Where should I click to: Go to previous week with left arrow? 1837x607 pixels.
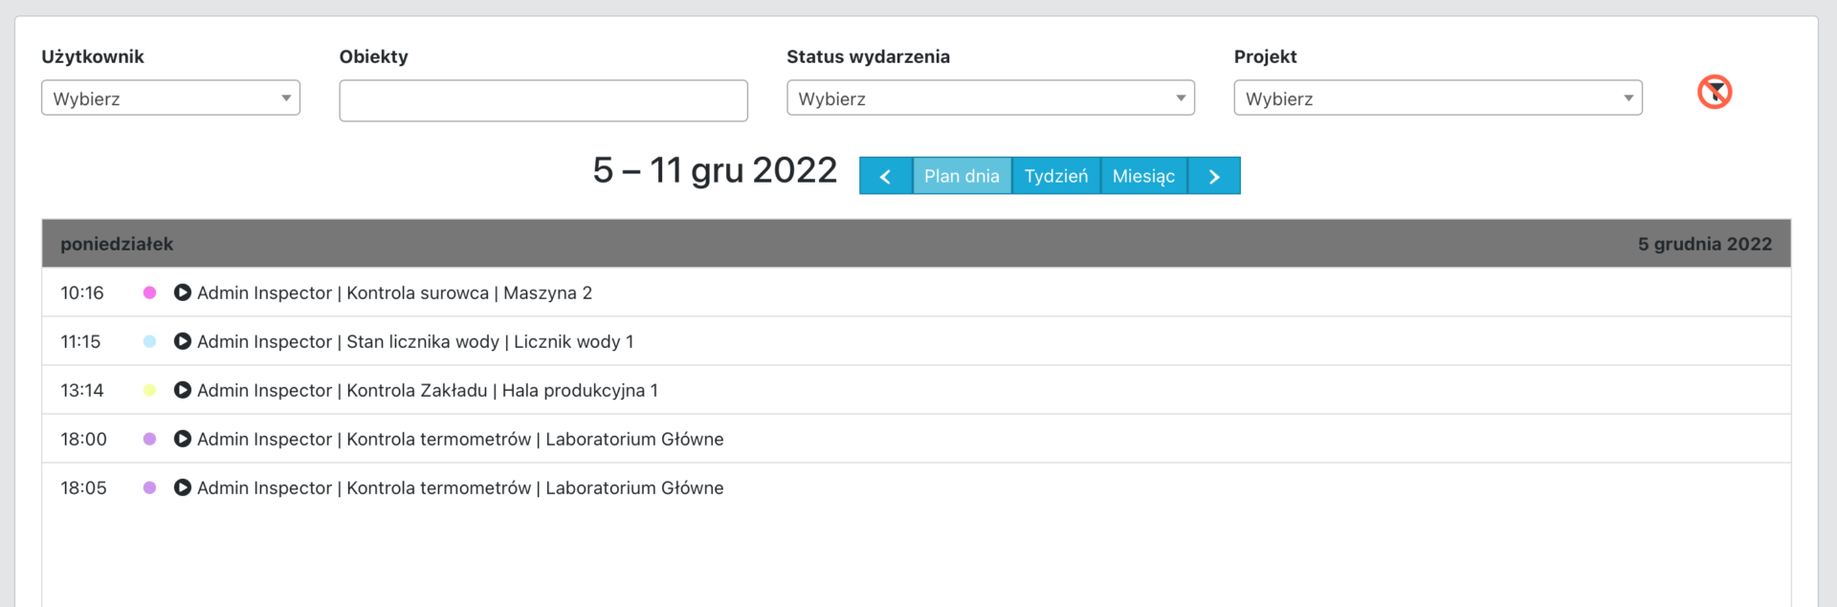885,176
